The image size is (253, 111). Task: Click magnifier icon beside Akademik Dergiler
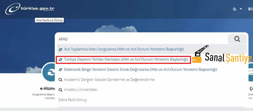click(x=60, y=80)
